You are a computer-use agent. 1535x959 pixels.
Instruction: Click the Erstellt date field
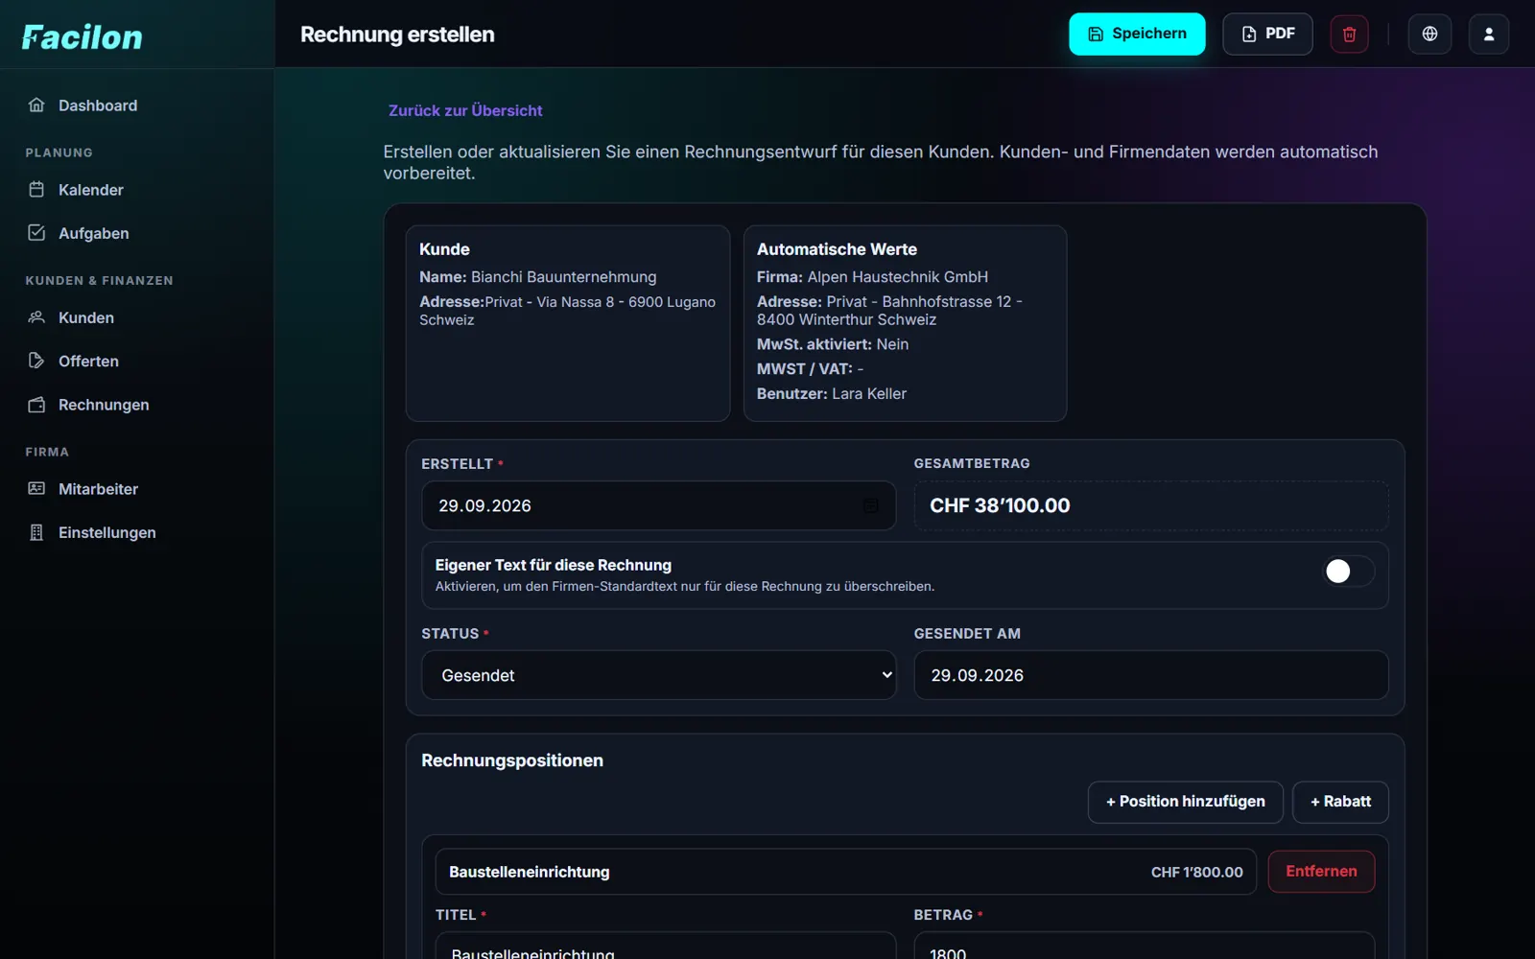[658, 505]
